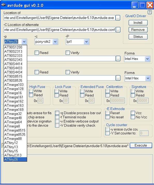
Task: Choose ATmega128 in the device list
Action: (16, 89)
